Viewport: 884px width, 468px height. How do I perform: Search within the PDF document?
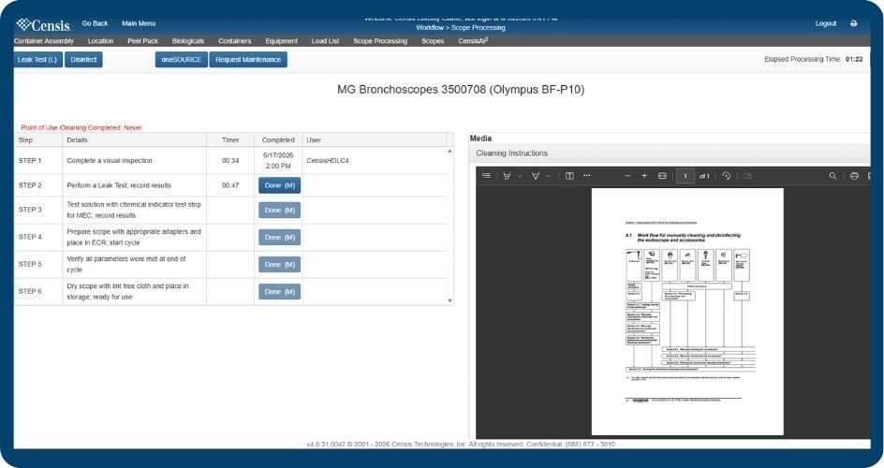point(832,176)
